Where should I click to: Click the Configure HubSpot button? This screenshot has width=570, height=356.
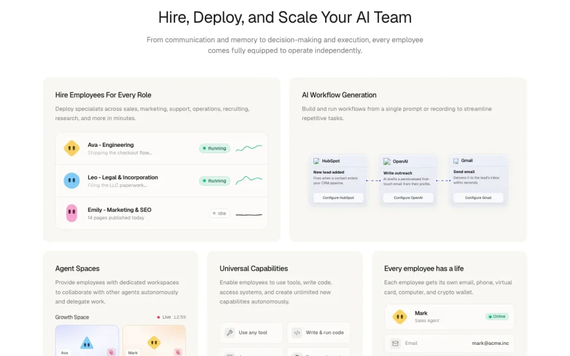pyautogui.click(x=338, y=197)
